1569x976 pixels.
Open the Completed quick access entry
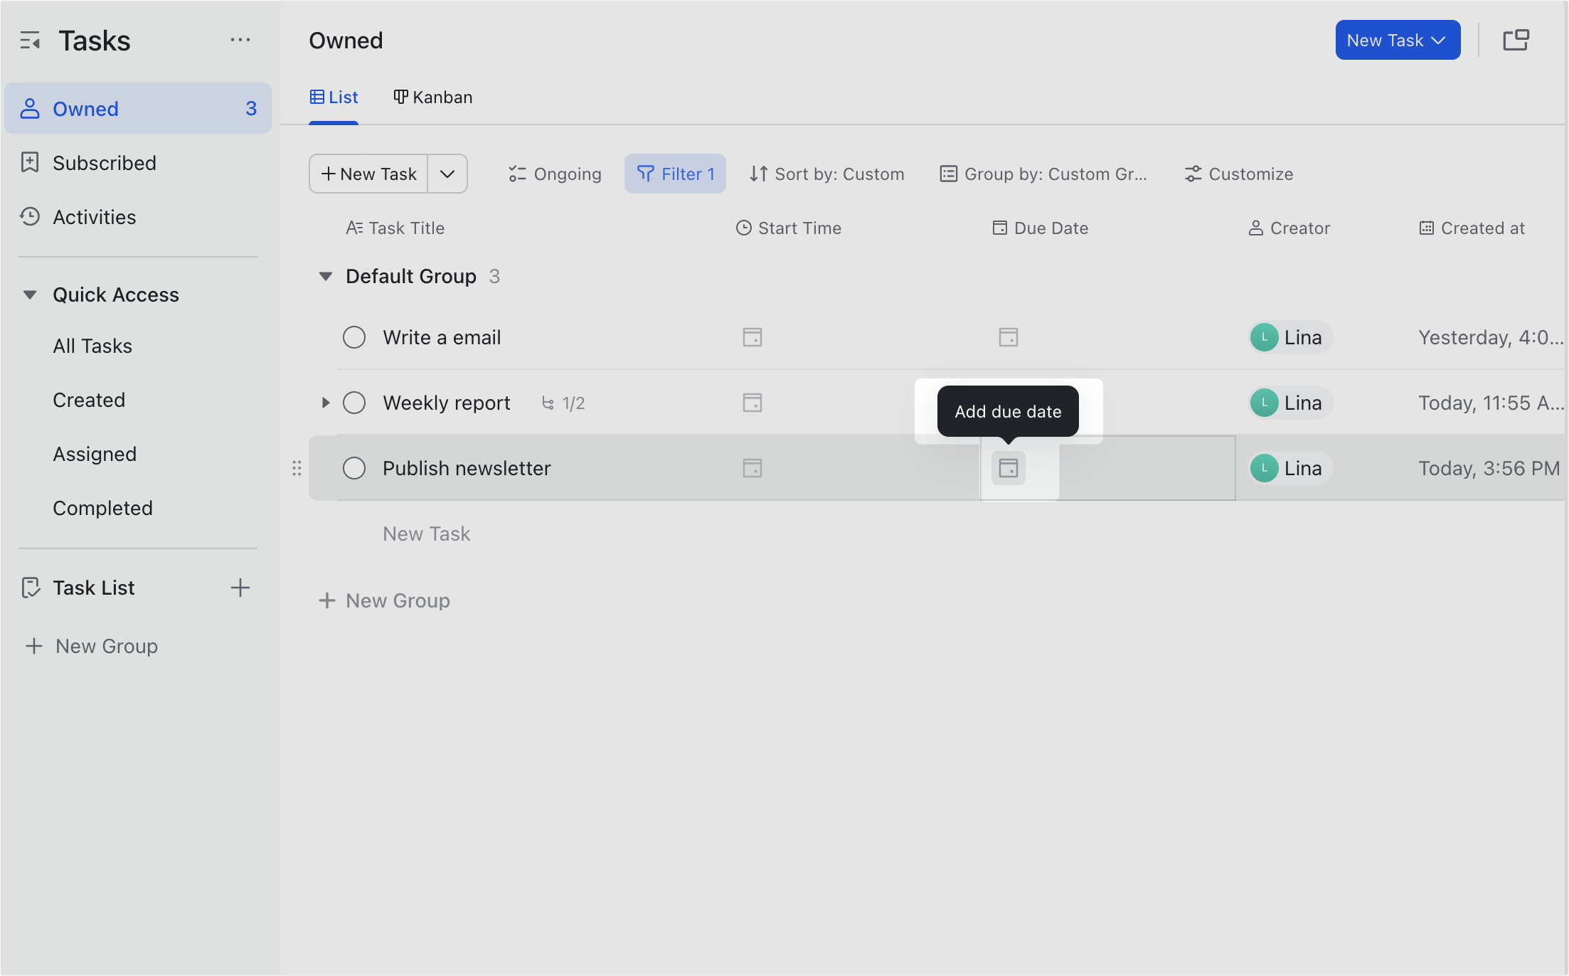[102, 507]
